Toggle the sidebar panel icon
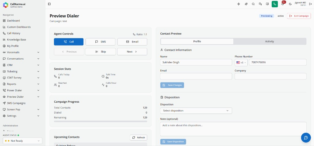 pos(49,4)
